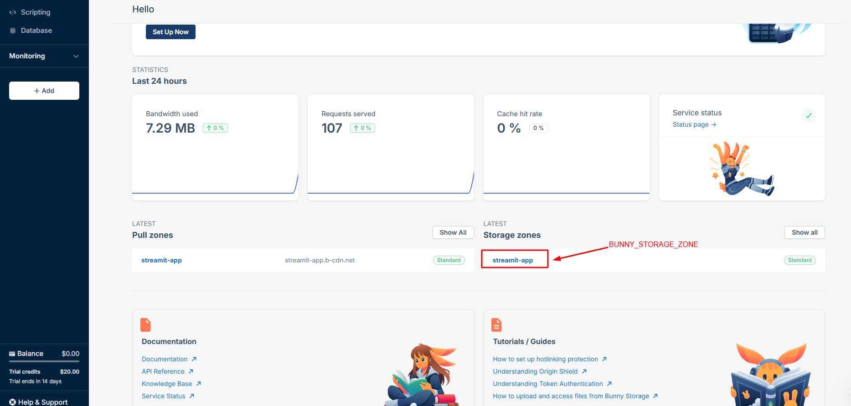Show all Storage zones

pyautogui.click(x=804, y=232)
